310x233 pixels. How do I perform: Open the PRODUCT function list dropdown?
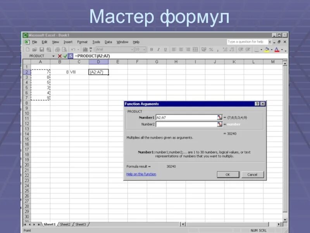[x=53, y=56]
